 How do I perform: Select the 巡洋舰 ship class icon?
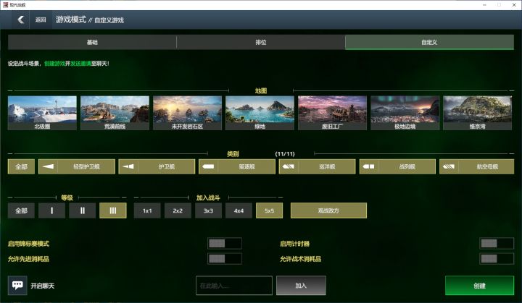(289, 166)
